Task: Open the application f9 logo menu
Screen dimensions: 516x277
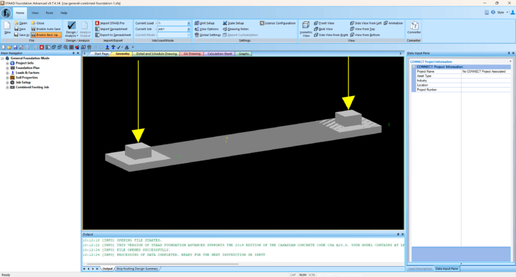Action: tap(6, 13)
